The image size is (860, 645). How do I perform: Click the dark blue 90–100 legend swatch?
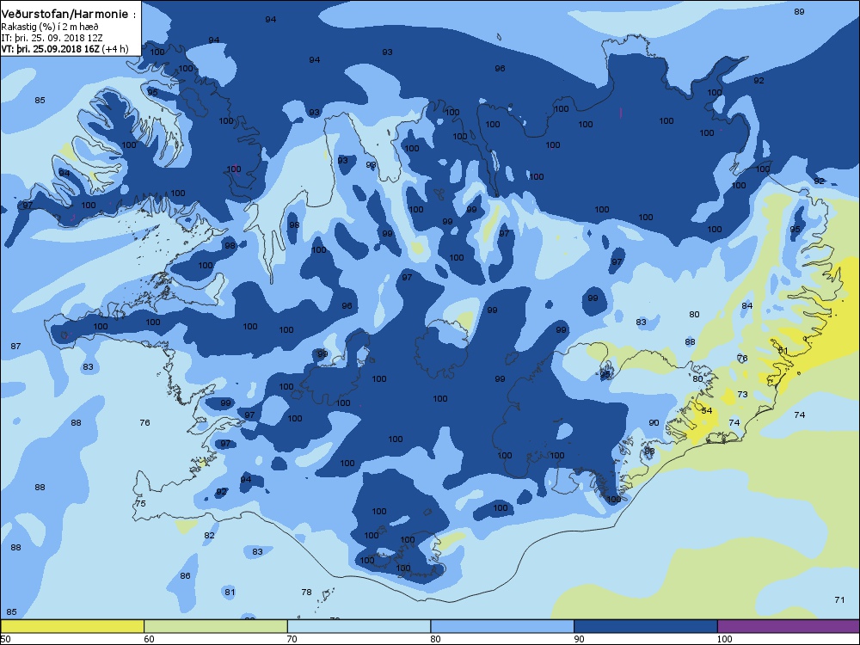645,626
